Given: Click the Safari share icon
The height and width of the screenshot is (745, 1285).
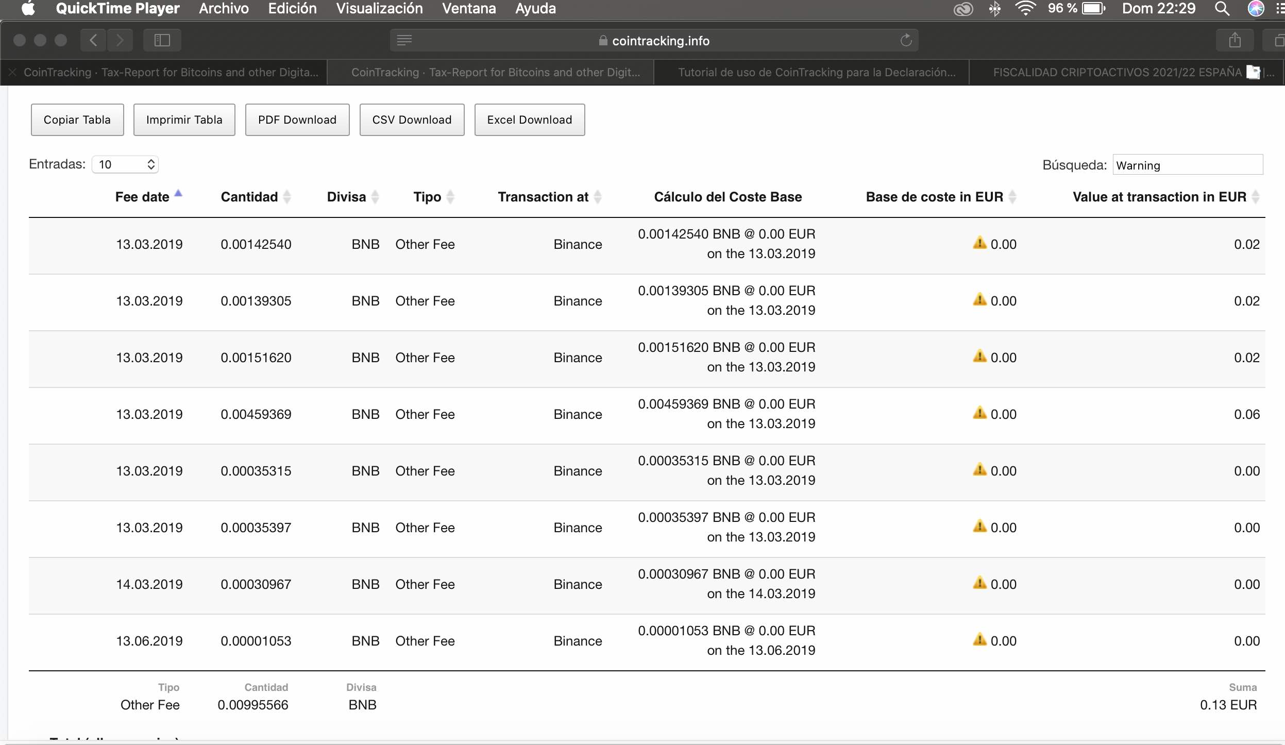Looking at the screenshot, I should point(1235,40).
